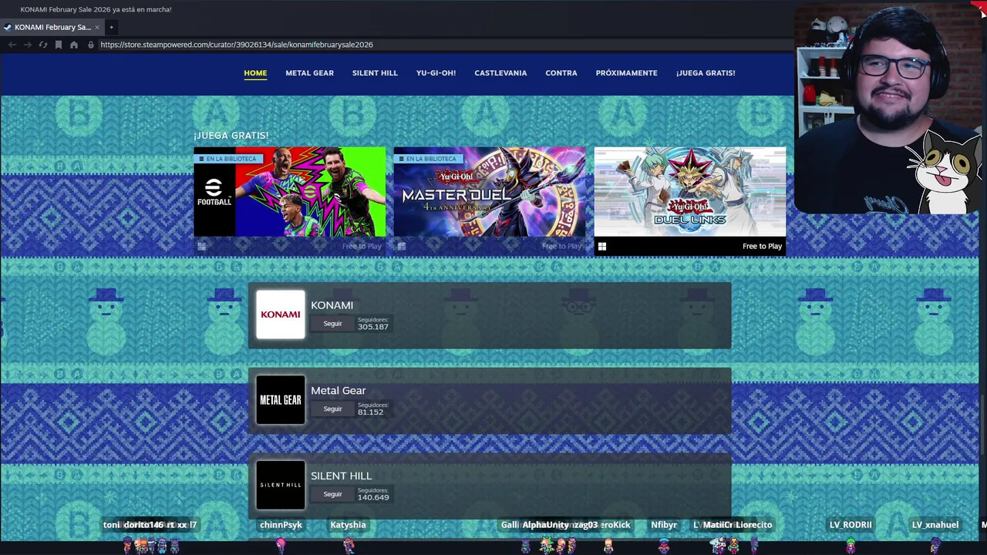Click KONAMI follower count 305.187
The height and width of the screenshot is (555, 987).
coord(373,327)
